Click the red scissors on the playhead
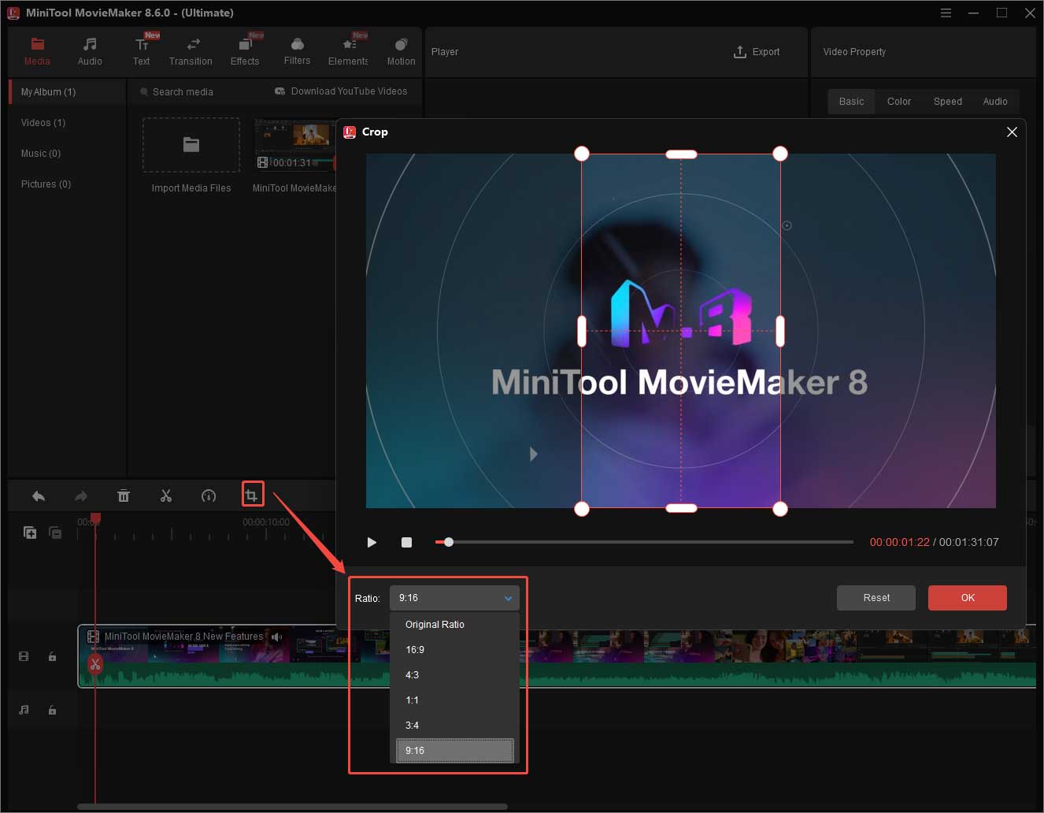Screen dimensions: 1044x813 pos(95,664)
